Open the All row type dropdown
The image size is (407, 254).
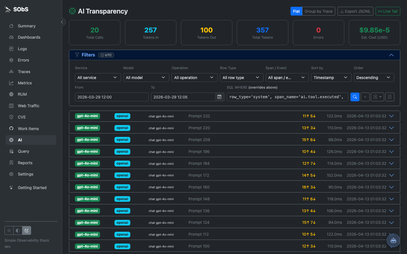pyautogui.click(x=242, y=78)
